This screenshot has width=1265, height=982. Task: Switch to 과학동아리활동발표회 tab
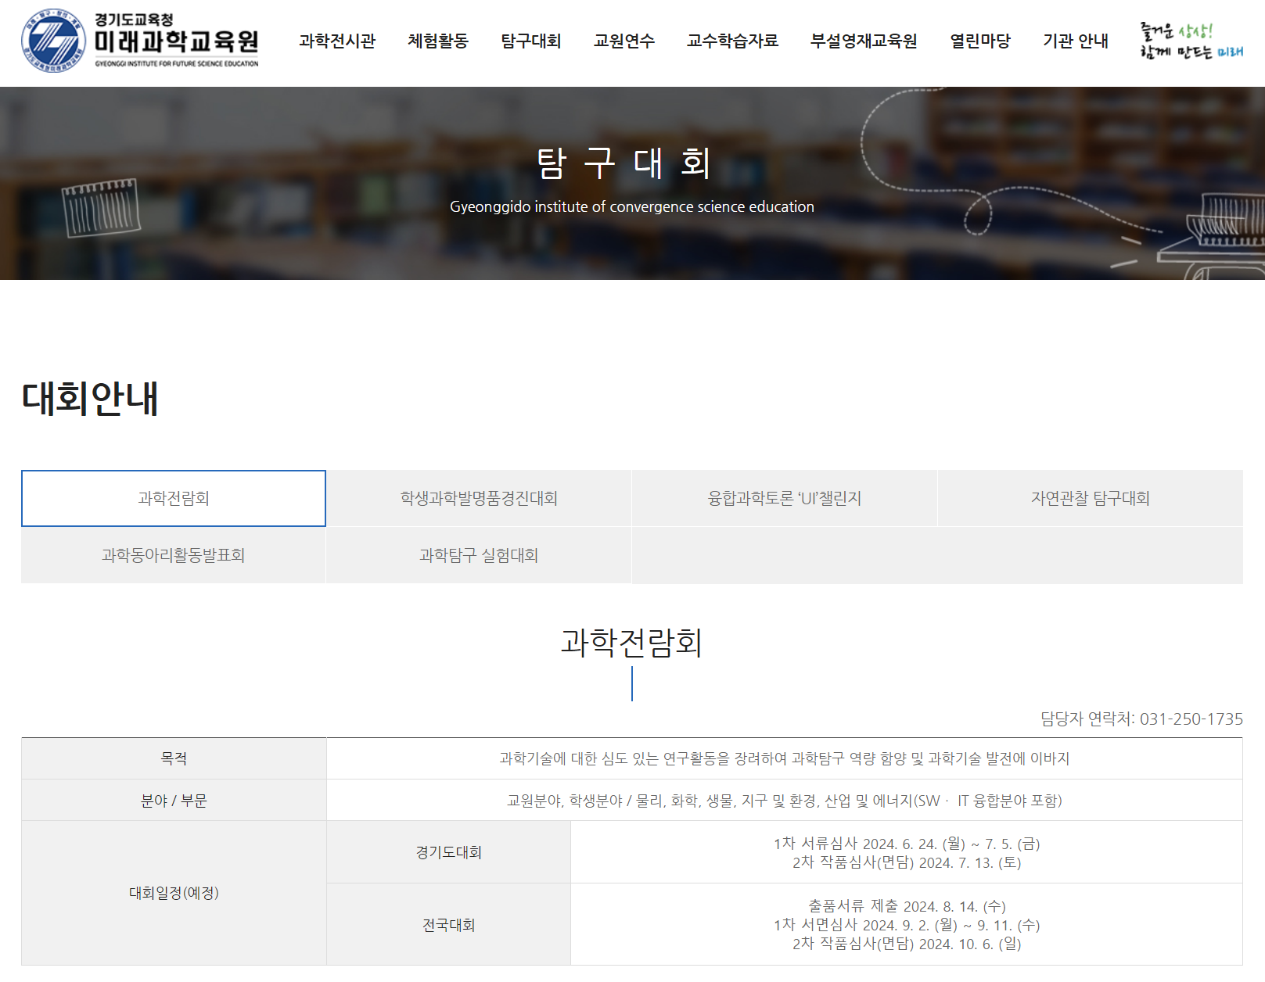tap(174, 555)
